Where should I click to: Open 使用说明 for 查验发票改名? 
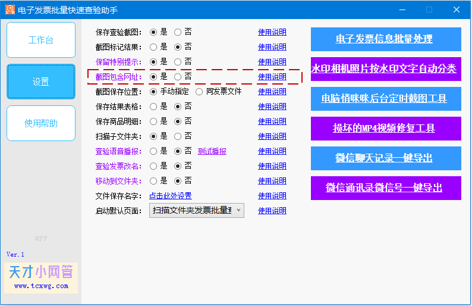coord(272,166)
